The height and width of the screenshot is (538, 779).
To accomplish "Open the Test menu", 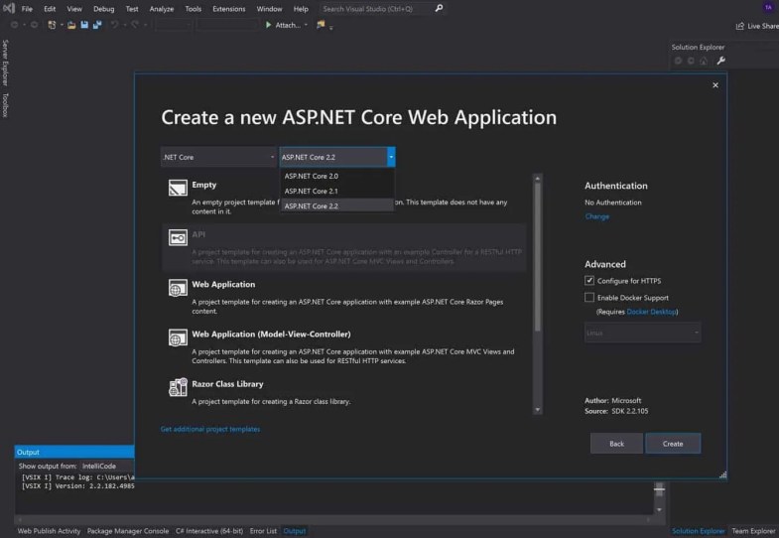I will coord(132,9).
